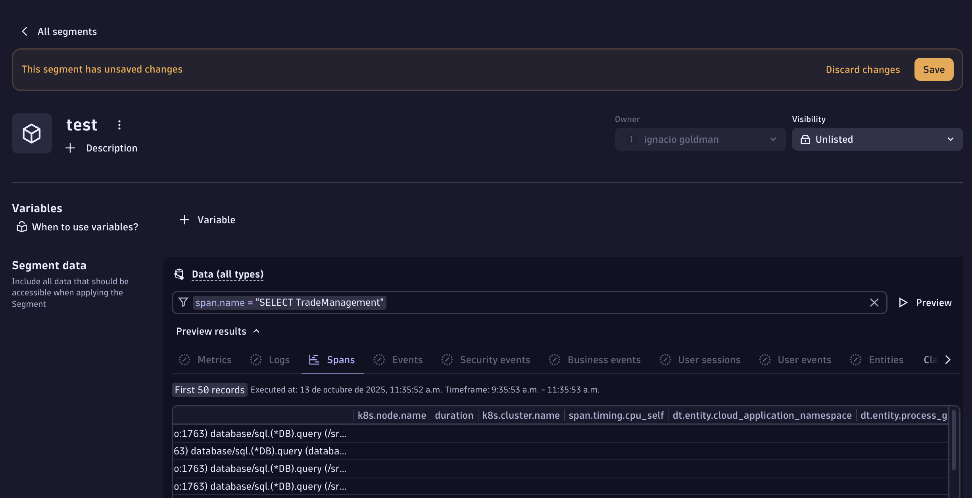This screenshot has height=498, width=972.
Task: Click the plus icon to add Description
Action: coord(70,148)
